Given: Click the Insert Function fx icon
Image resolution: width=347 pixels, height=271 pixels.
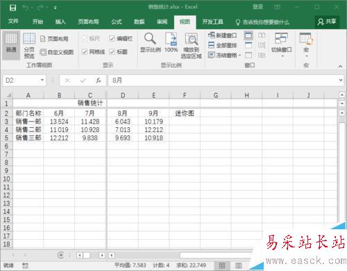Looking at the screenshot, I should pos(99,81).
